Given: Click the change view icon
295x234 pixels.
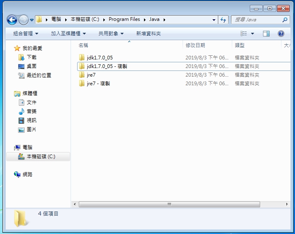Looking at the screenshot, I should click(x=243, y=34).
